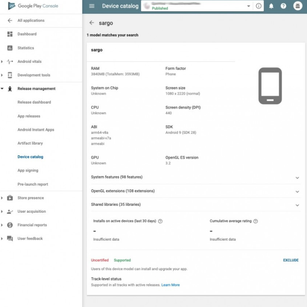Go to Pre-launch report
The width and height of the screenshot is (307, 307).
pyautogui.click(x=33, y=184)
